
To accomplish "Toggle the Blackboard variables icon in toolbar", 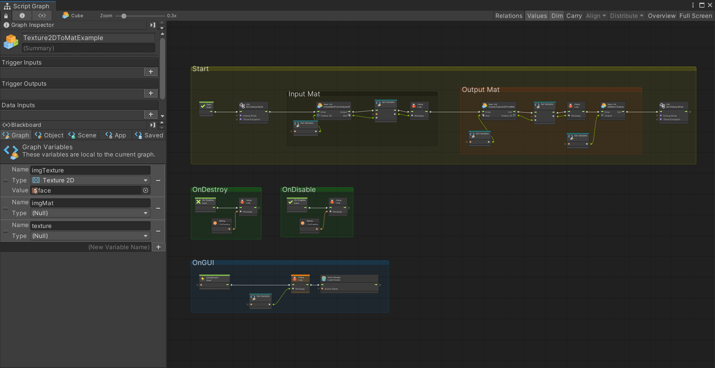I will 42,16.
